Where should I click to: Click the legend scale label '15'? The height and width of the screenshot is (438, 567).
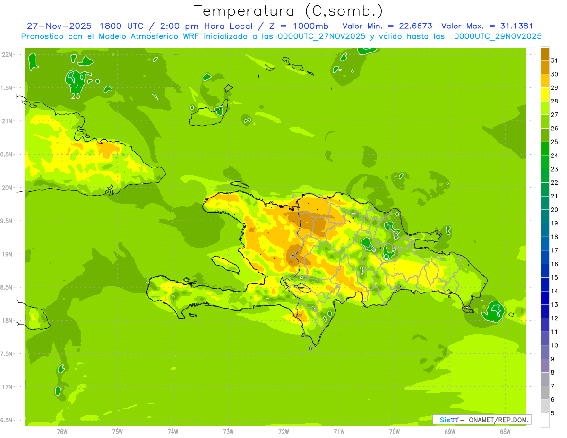(x=555, y=277)
